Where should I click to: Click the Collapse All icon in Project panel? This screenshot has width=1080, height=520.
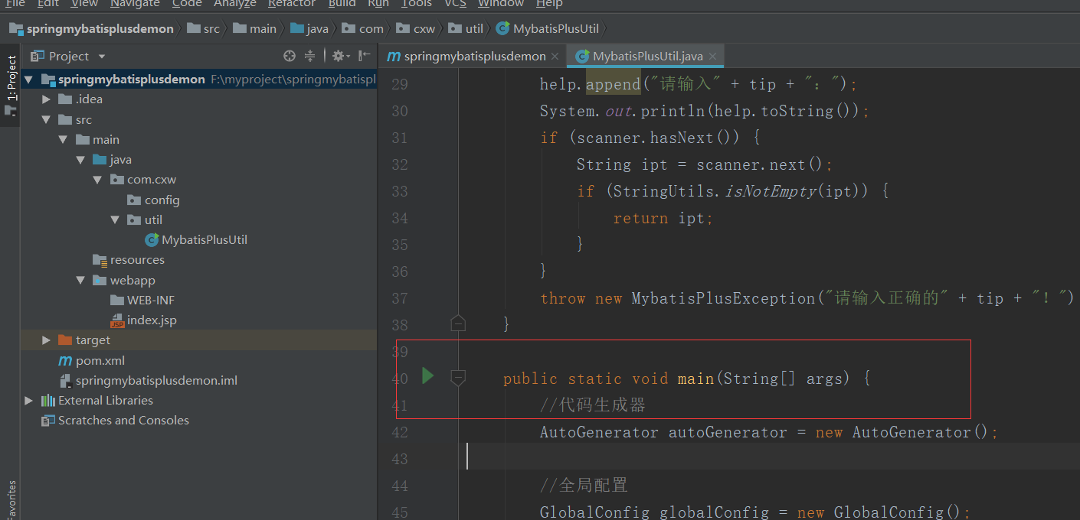pyautogui.click(x=309, y=56)
